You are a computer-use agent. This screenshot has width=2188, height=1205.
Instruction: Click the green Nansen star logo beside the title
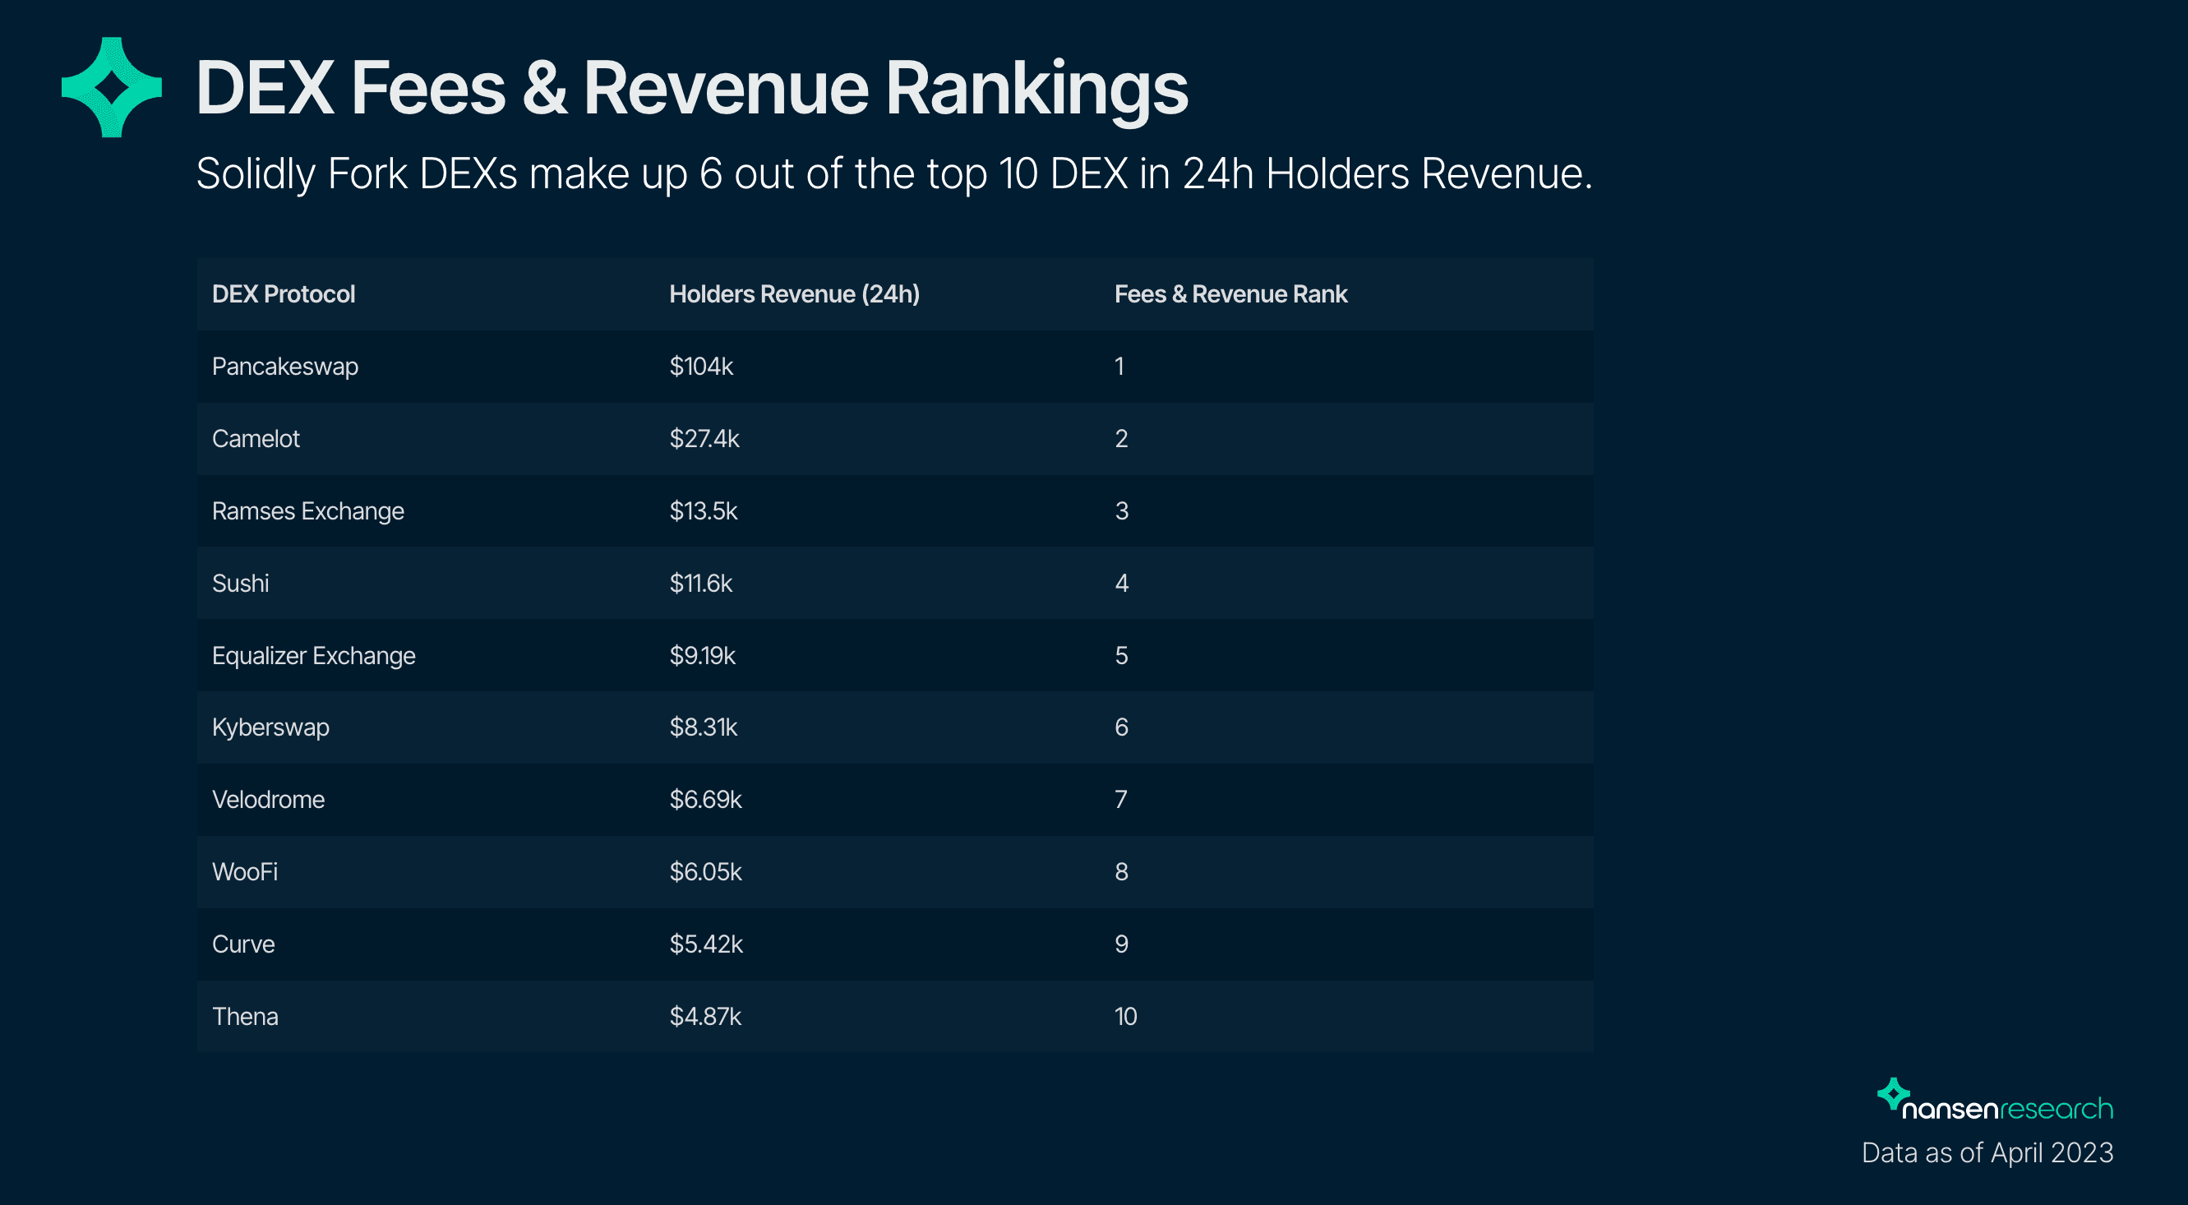111,86
